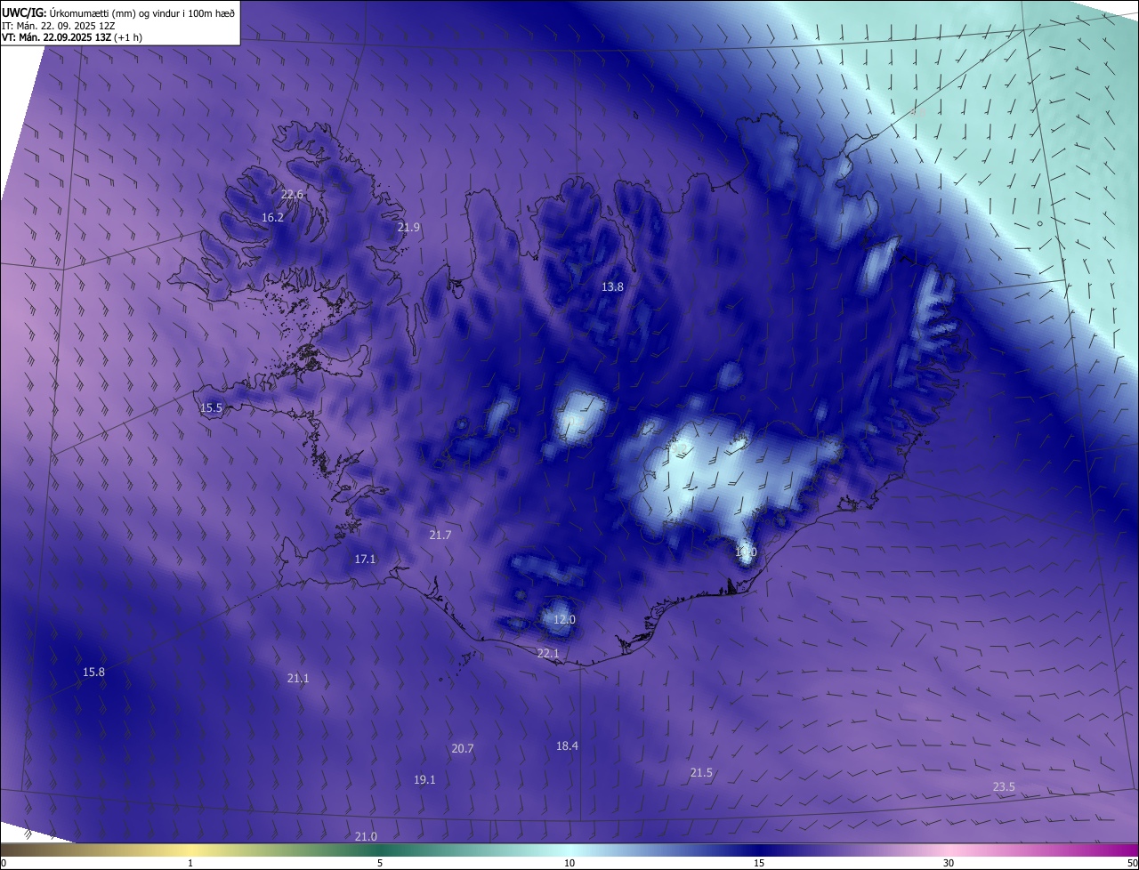The height and width of the screenshot is (870, 1139).
Task: Click the 15.8 value over the ocean
Action: (93, 672)
